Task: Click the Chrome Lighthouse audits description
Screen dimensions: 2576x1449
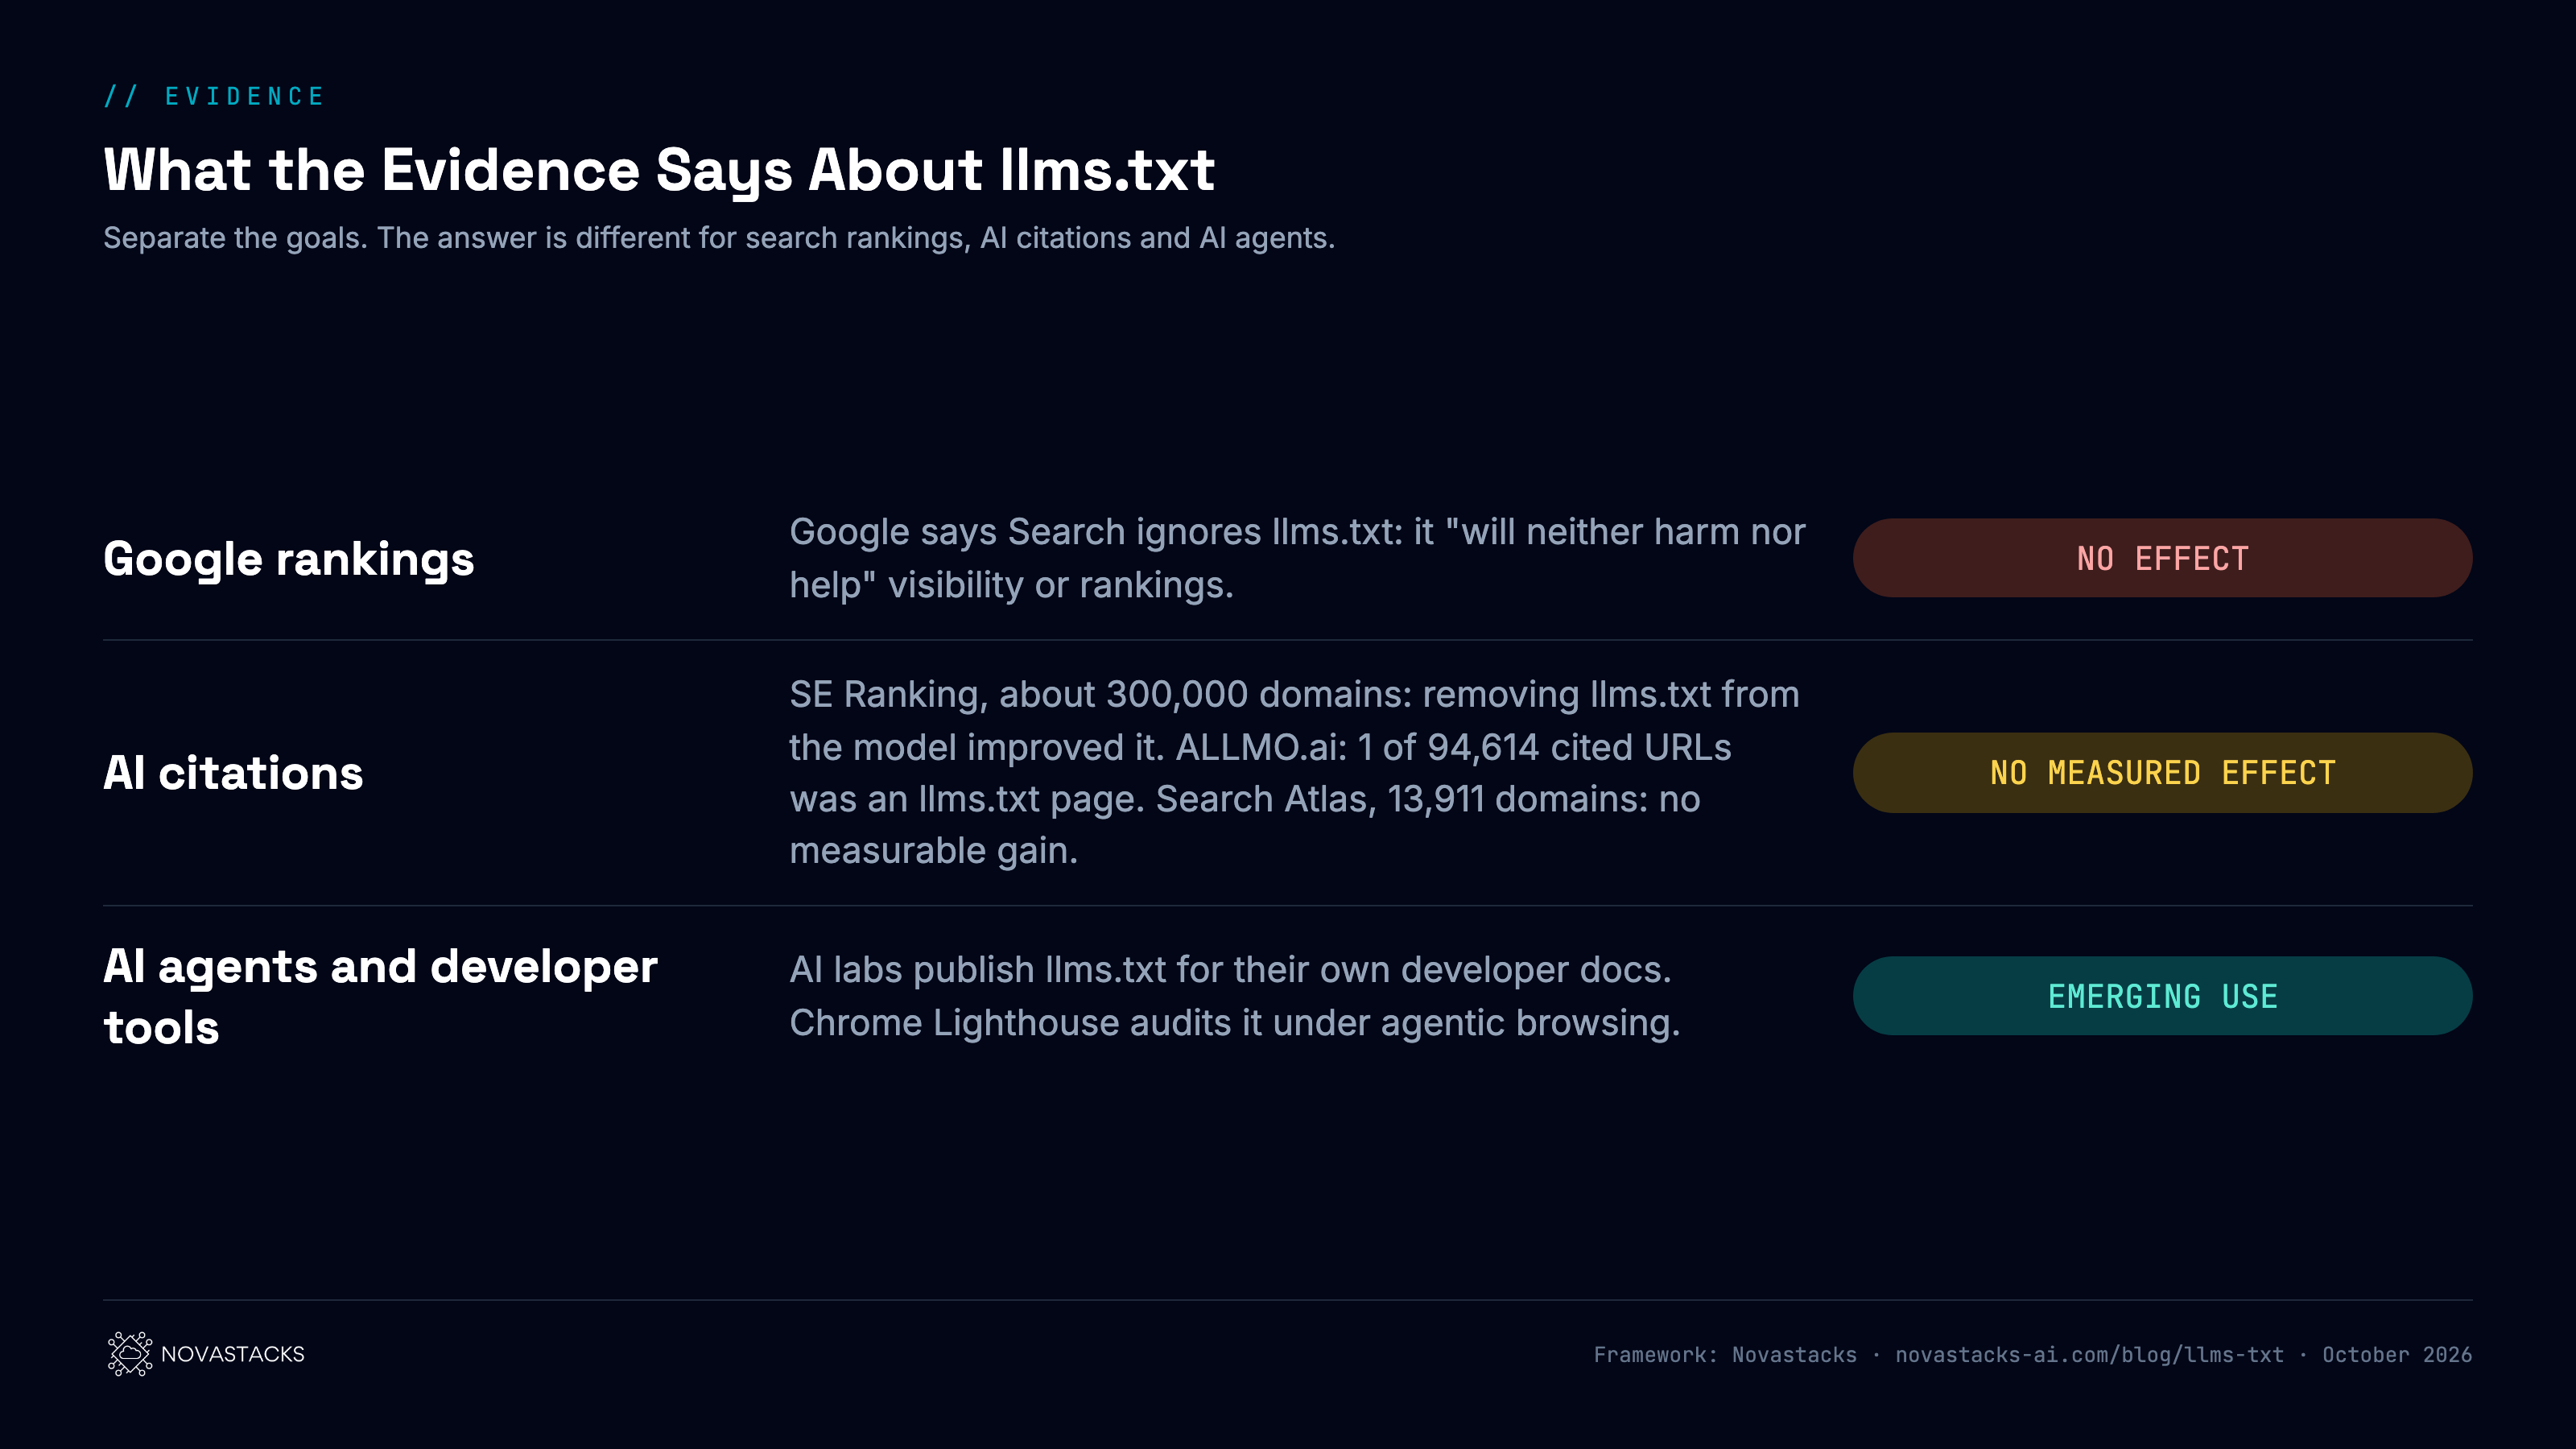Action: (1235, 996)
